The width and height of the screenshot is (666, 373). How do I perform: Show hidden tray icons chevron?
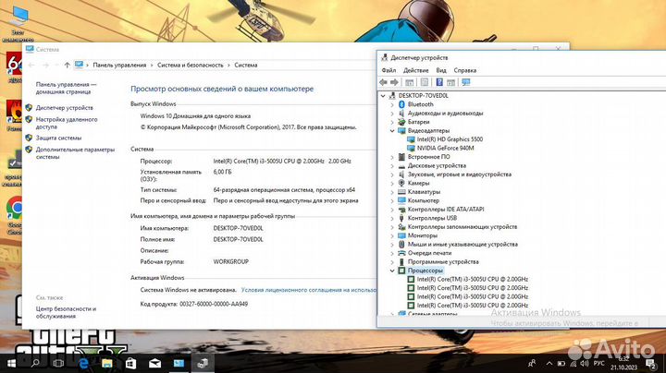click(549, 364)
